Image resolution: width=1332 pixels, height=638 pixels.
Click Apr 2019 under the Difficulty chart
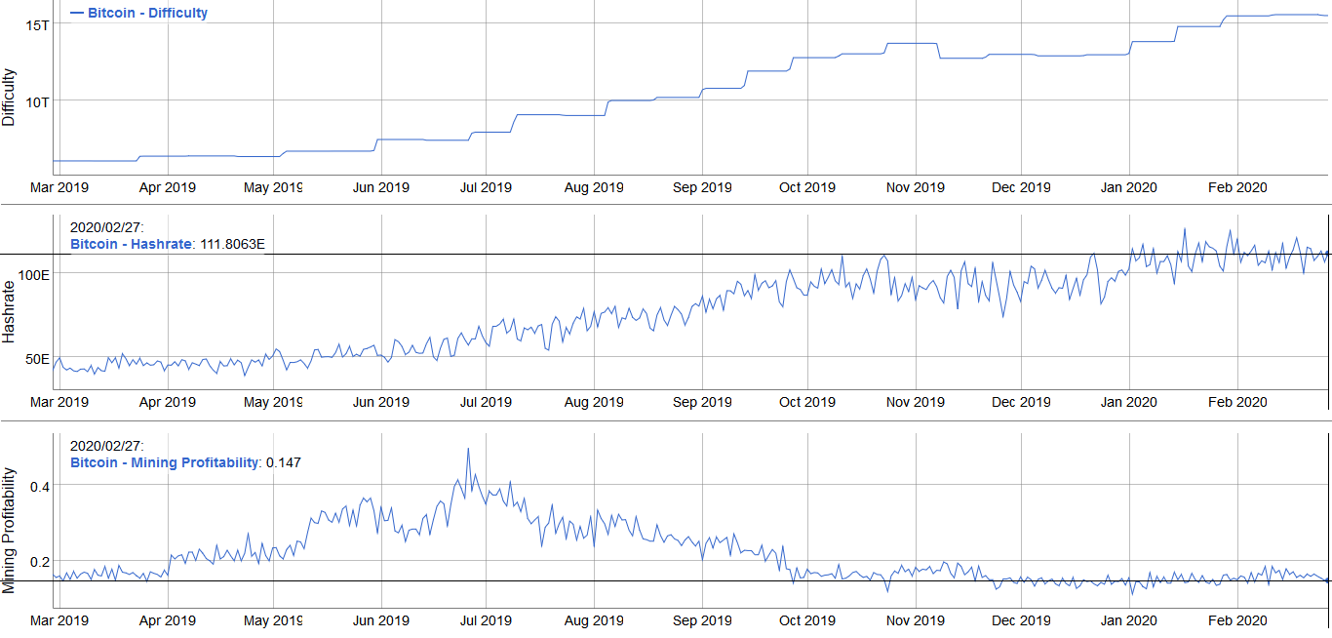tap(167, 187)
